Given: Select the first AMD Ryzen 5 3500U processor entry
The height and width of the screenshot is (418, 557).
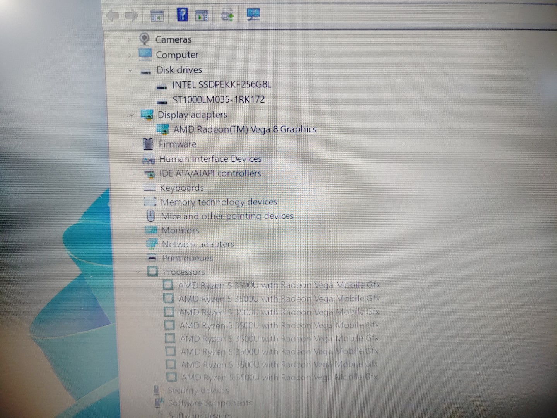Looking at the screenshot, I should 279,285.
